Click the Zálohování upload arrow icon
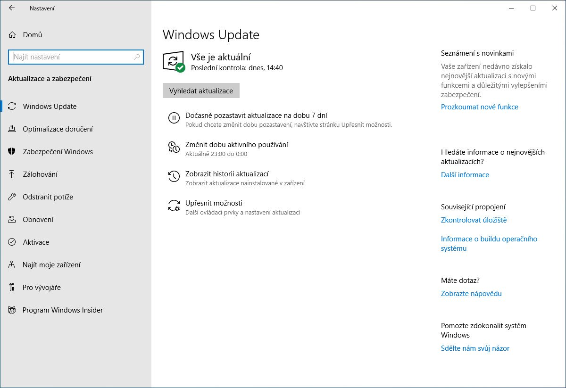The image size is (566, 388). (x=12, y=174)
